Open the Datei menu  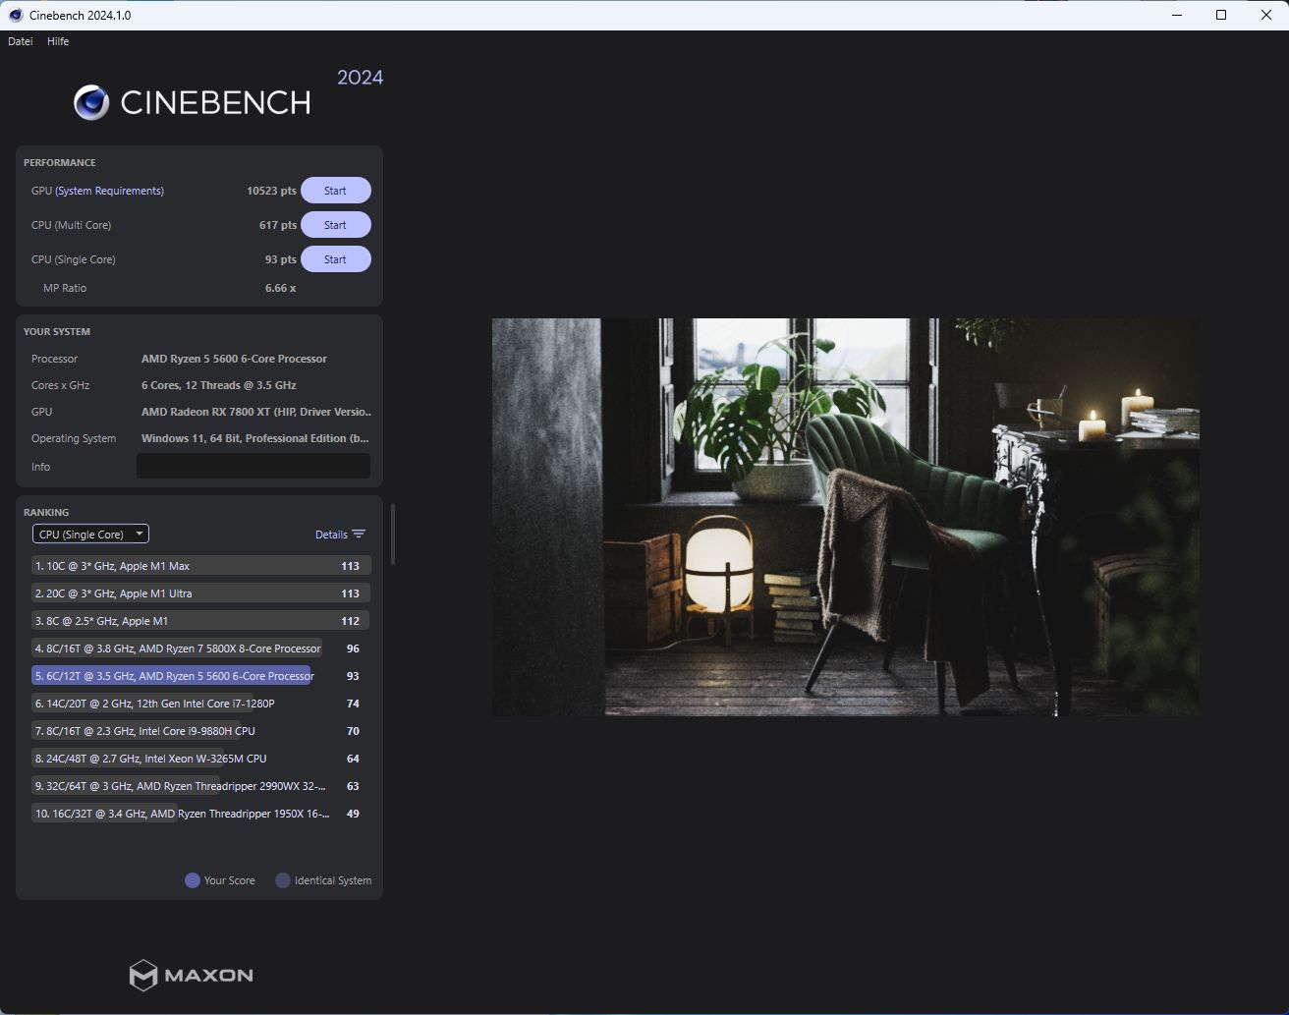click(x=21, y=41)
